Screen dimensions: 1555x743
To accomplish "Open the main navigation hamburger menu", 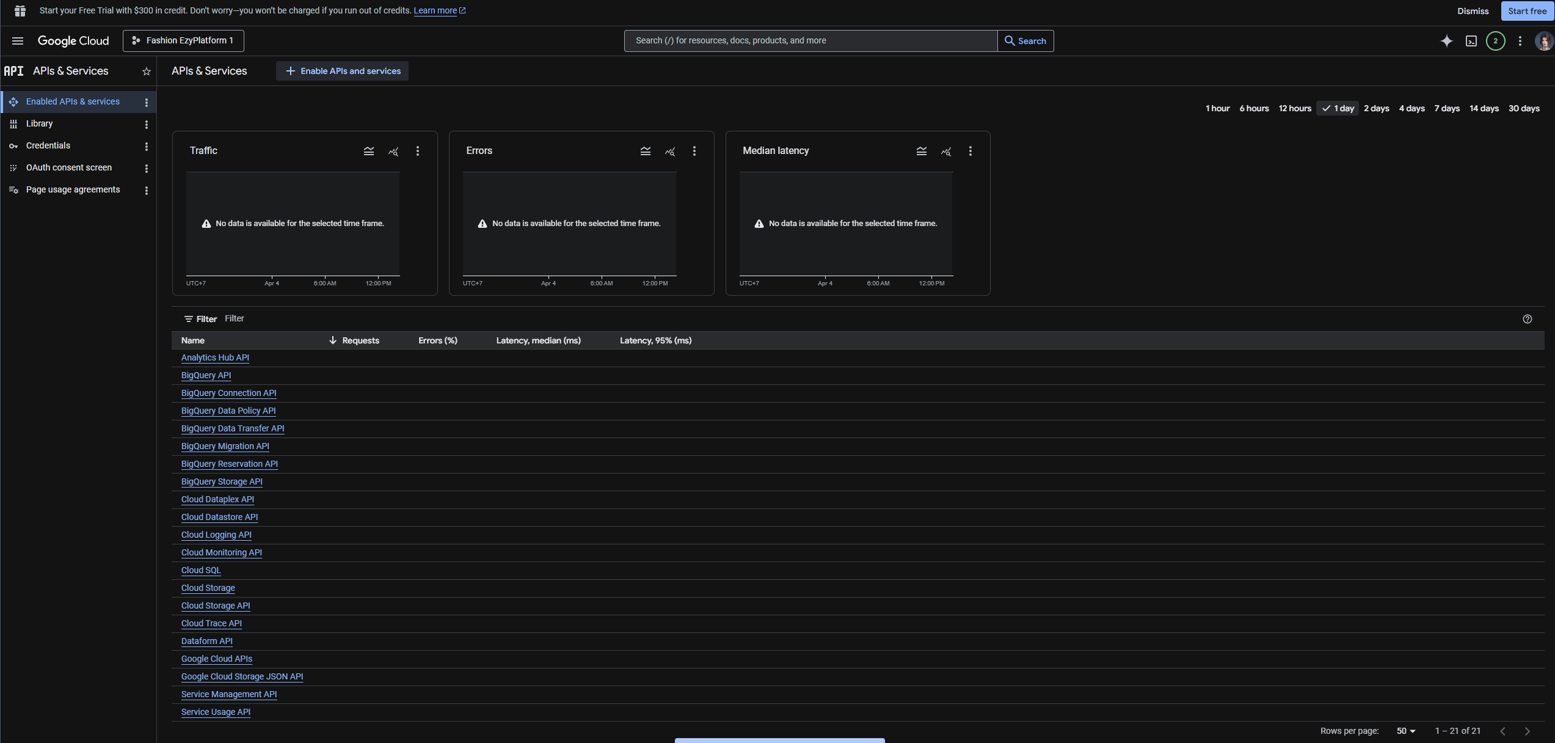I will (18, 41).
